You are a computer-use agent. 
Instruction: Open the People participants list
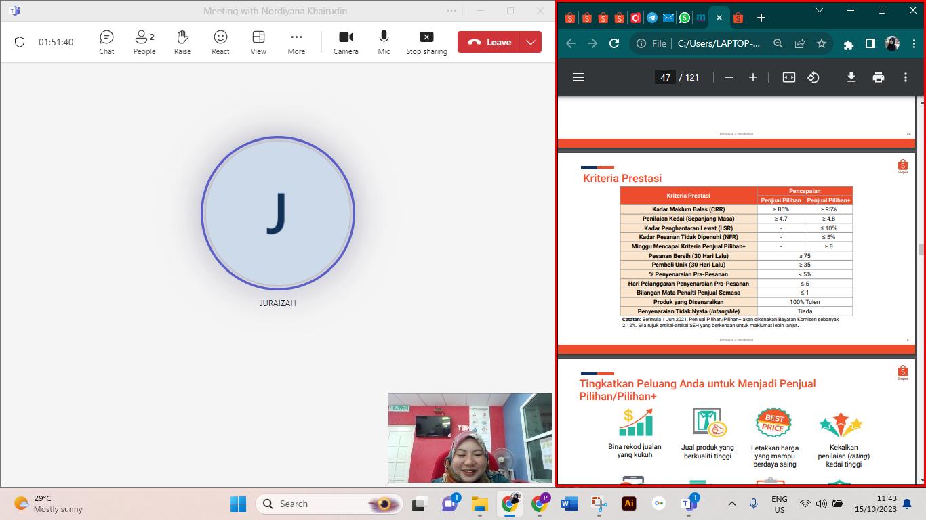point(144,42)
